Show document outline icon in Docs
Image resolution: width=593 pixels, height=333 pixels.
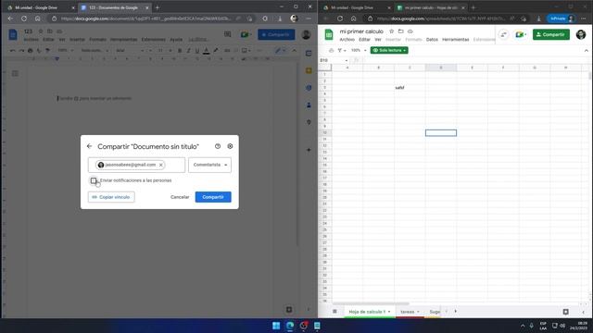15,74
